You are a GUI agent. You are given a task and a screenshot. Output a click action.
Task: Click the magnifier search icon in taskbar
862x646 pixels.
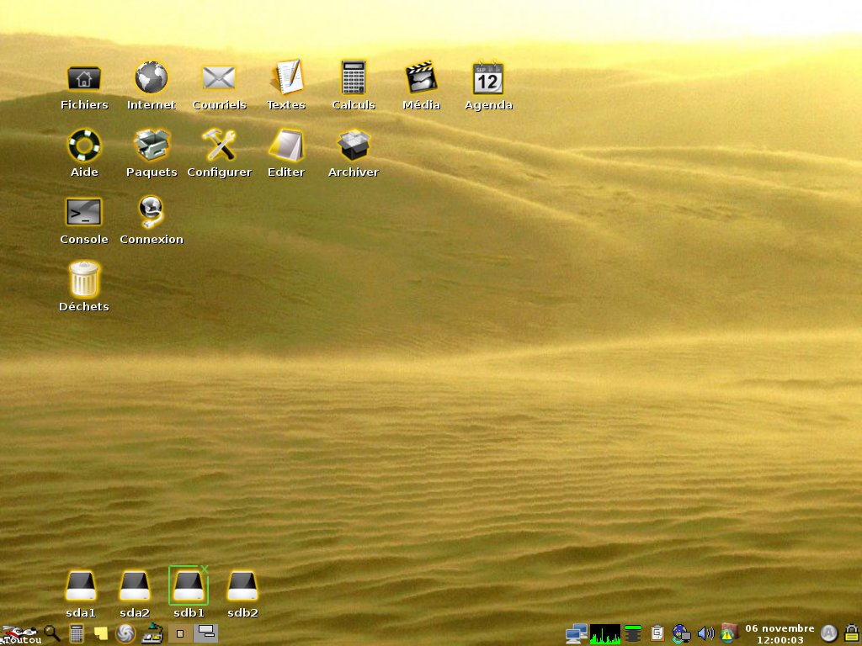(x=52, y=633)
